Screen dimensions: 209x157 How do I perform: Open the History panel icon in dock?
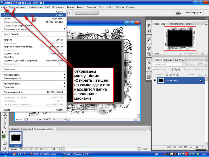(x=149, y=25)
